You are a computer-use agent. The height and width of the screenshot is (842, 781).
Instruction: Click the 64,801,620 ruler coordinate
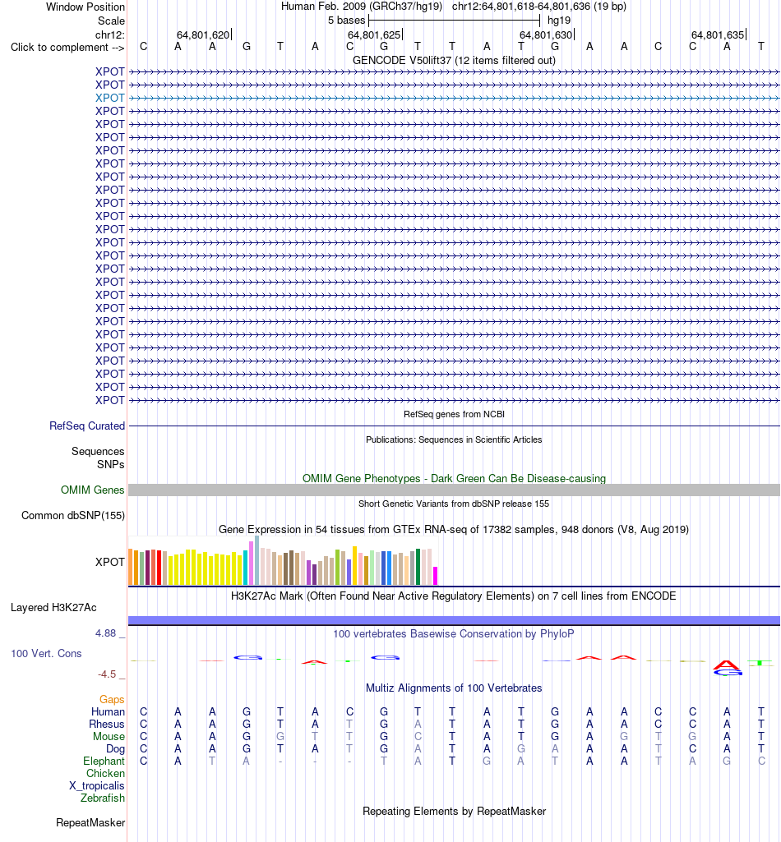pyautogui.click(x=203, y=35)
